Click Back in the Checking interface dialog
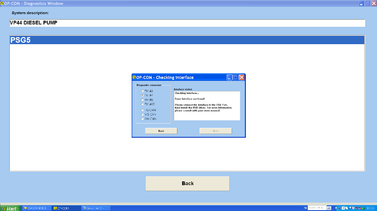Image resolution: width=377 pixels, height=211 pixels. click(161, 131)
